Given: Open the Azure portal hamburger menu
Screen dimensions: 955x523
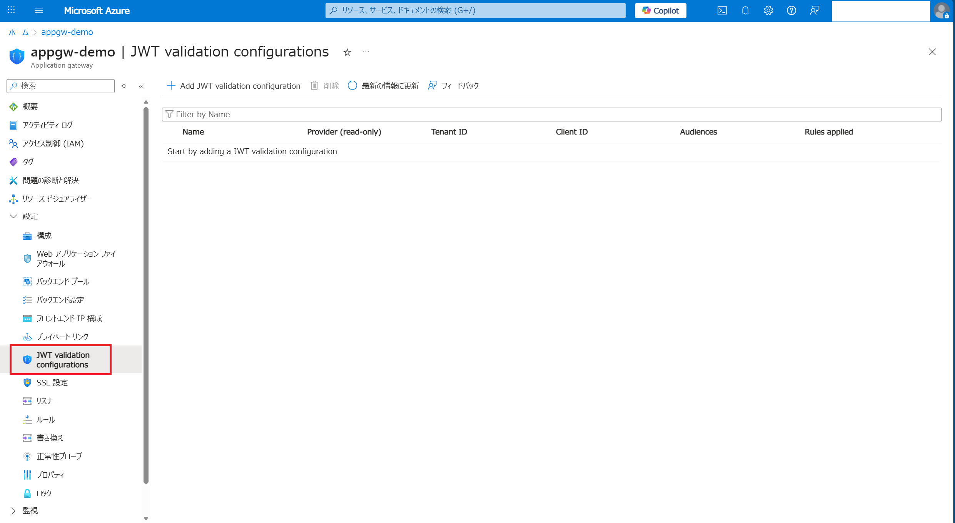Looking at the screenshot, I should (38, 11).
